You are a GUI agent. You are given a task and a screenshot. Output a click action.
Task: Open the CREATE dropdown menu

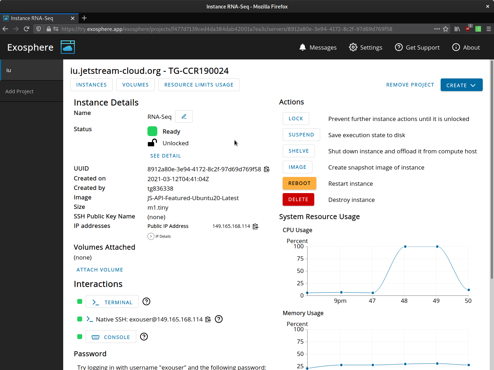461,85
